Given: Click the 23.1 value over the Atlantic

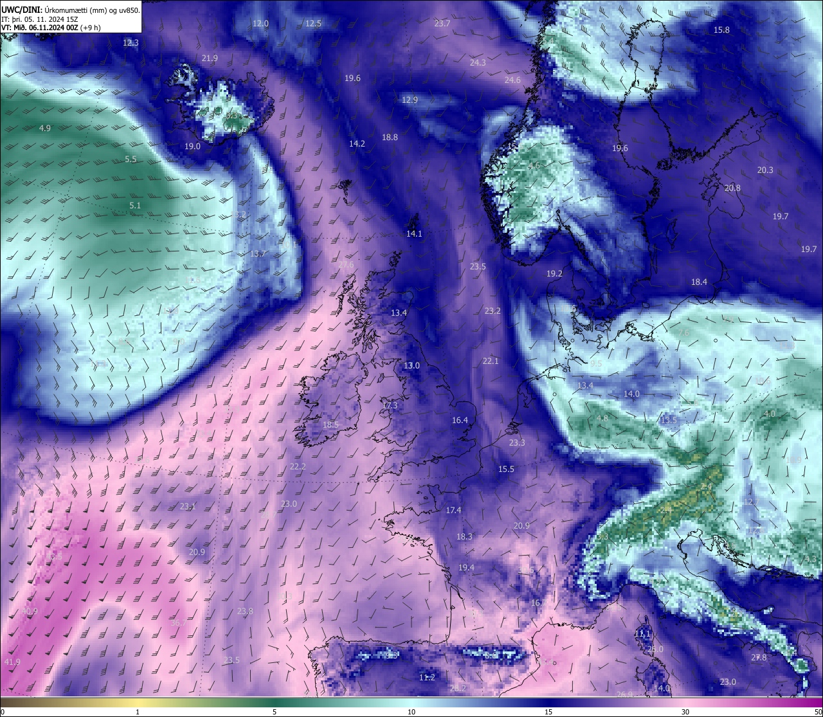Looking at the screenshot, I should (188, 506).
